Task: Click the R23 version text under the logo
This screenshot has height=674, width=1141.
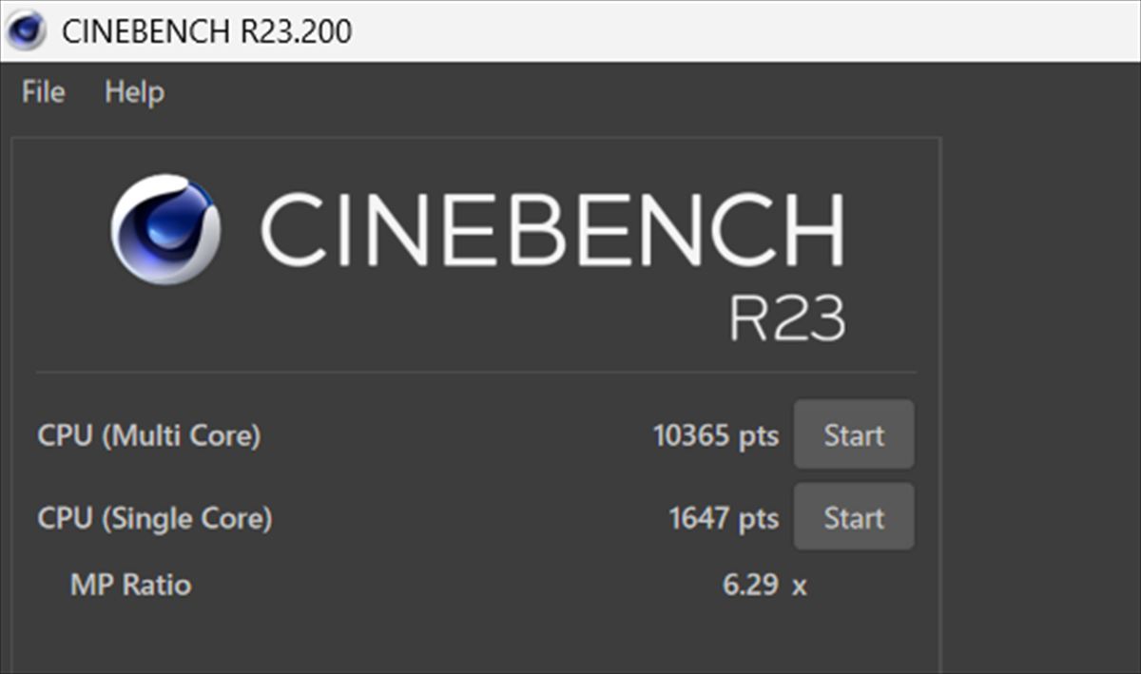Action: click(787, 318)
